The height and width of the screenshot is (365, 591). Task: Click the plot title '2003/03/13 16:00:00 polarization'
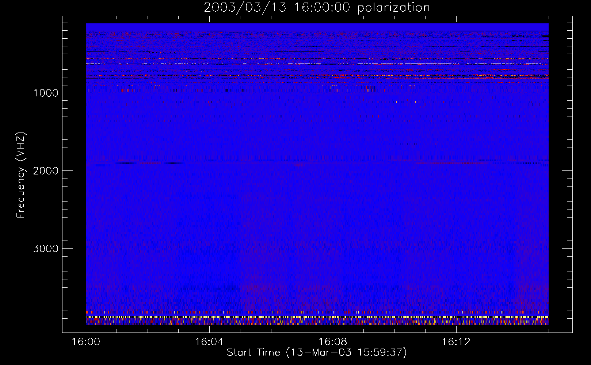click(317, 8)
